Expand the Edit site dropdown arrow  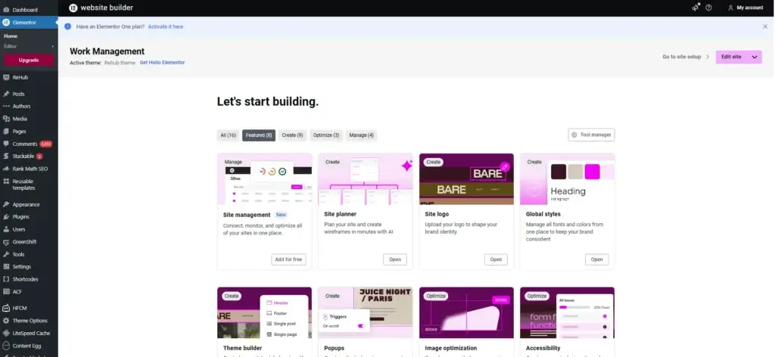click(x=755, y=57)
